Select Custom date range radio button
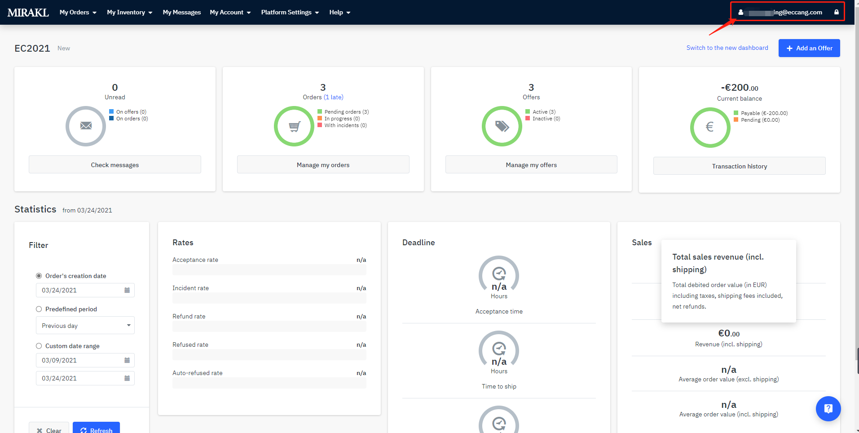The width and height of the screenshot is (859, 433). click(39, 346)
